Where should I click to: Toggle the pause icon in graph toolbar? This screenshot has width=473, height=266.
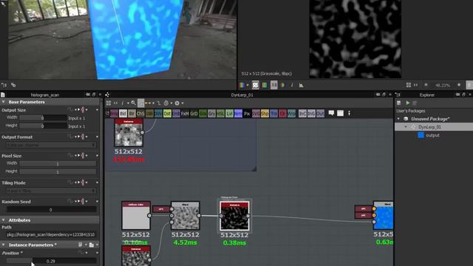[115, 103]
